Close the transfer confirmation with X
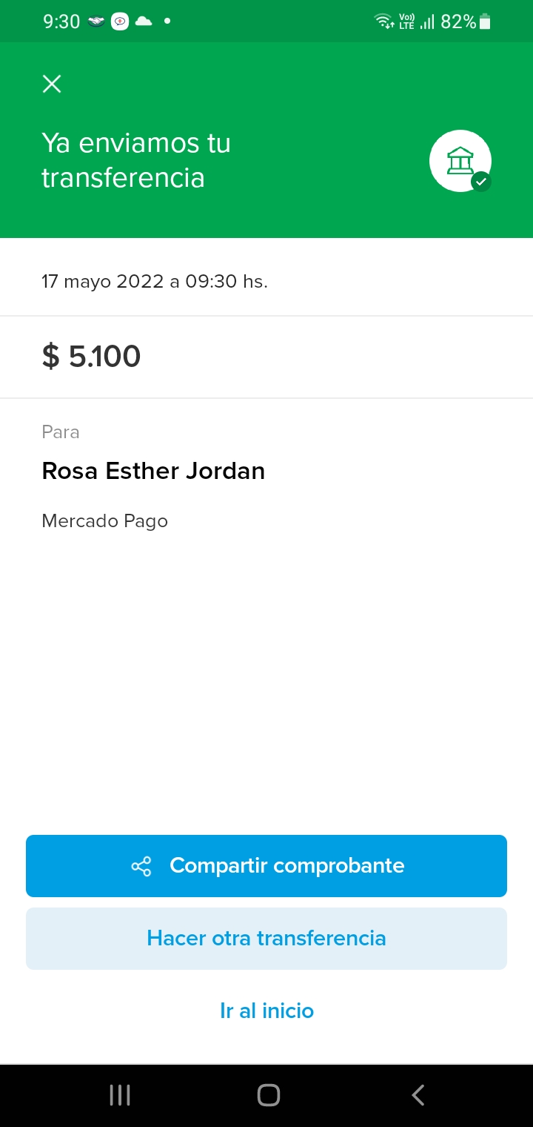The image size is (533, 1127). coord(52,84)
